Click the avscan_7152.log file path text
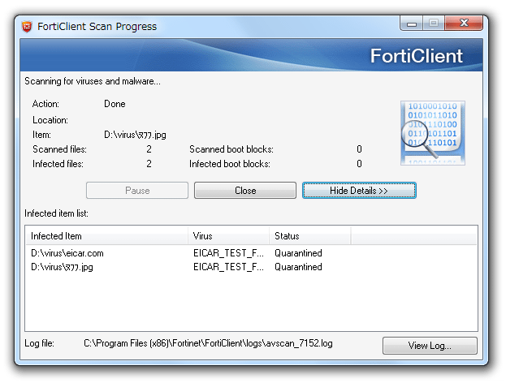506x383 pixels. click(208, 343)
